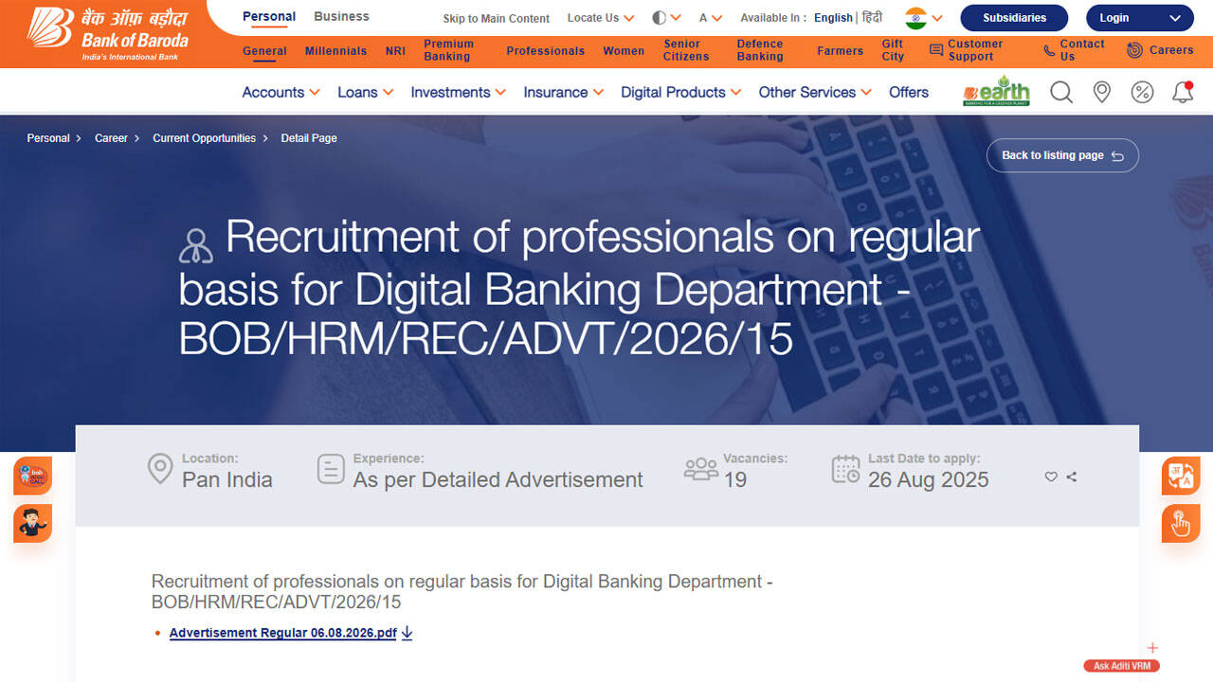The image size is (1213, 682).
Task: Open Senior Citizens section
Action: tap(686, 50)
